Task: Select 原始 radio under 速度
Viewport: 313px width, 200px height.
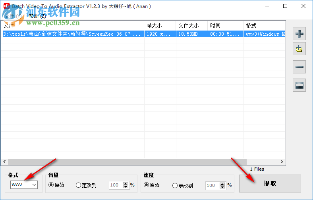Action: (x=151, y=185)
